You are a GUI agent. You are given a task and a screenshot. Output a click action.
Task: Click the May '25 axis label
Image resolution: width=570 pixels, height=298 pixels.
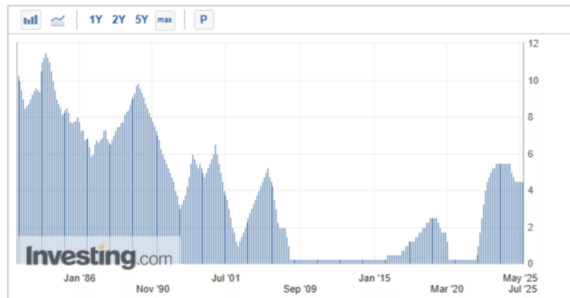pyautogui.click(x=520, y=278)
